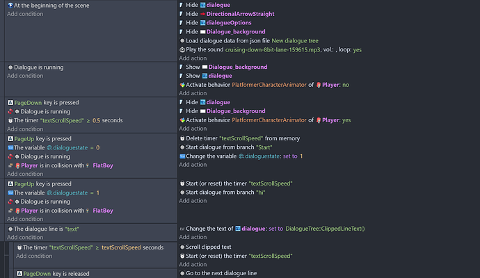Image resolution: width=480 pixels, height=278 pixels.
Task: Add action below 'Change the text of dialogue'
Action: [193, 237]
